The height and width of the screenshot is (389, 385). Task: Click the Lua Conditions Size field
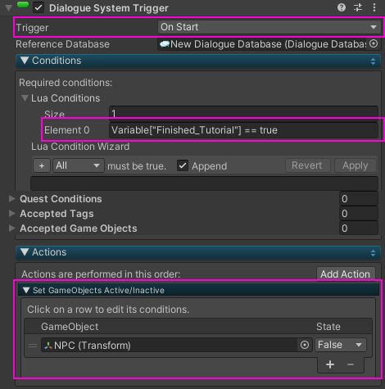(243, 113)
